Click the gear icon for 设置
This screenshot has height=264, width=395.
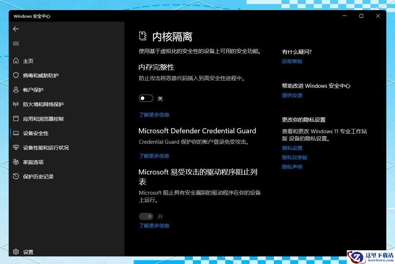click(16, 252)
